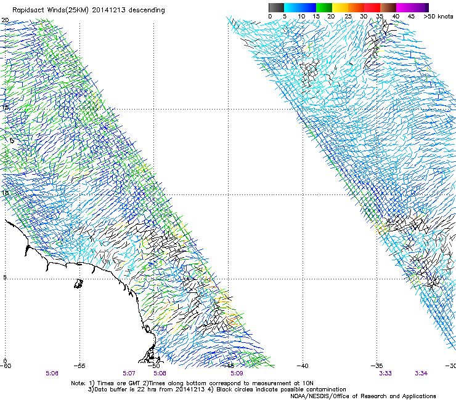Click the '45' knots label under the legend
The width and height of the screenshot is (456, 400).
click(411, 17)
